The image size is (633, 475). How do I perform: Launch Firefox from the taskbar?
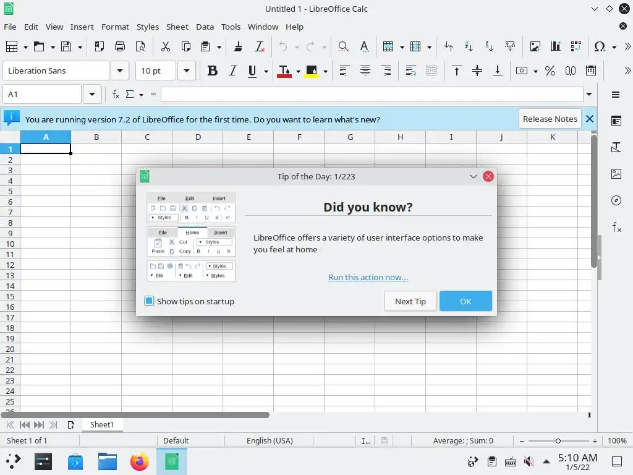click(x=139, y=461)
